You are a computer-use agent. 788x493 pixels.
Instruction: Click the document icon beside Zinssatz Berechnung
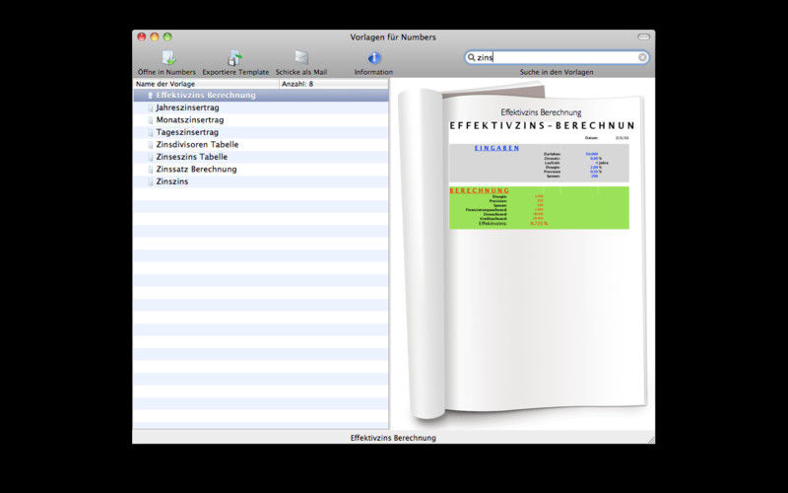[150, 170]
